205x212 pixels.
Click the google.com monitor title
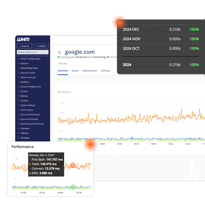coord(80,52)
